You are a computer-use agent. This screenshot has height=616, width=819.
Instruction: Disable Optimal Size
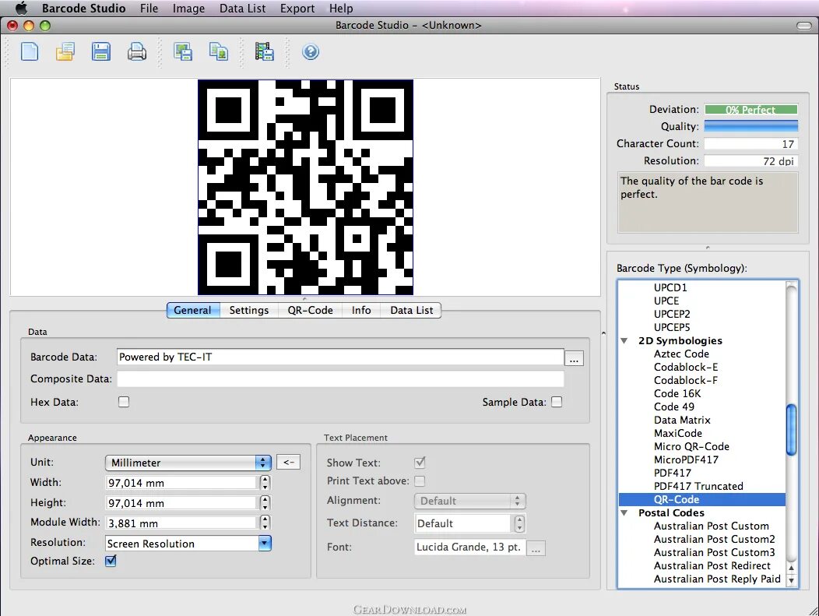[x=111, y=561]
